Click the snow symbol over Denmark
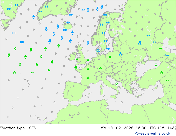Image resolution: width=176 pixels, height=136 pixels. click(x=98, y=51)
